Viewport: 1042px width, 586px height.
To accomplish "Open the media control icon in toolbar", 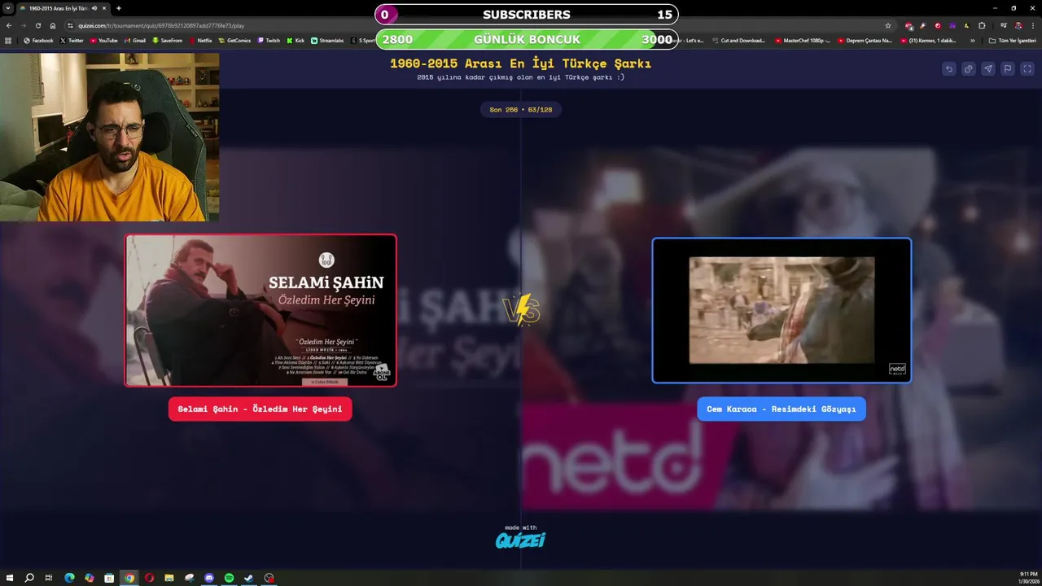I will coord(1003,25).
